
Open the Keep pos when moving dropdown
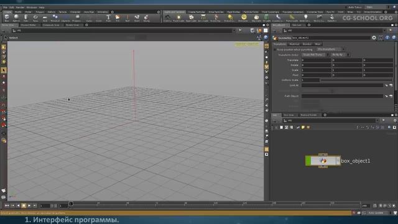331,49
